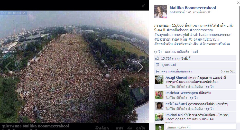Go to the previous photo arrow
Viewport: 240px width, 130px height.
click(8, 67)
